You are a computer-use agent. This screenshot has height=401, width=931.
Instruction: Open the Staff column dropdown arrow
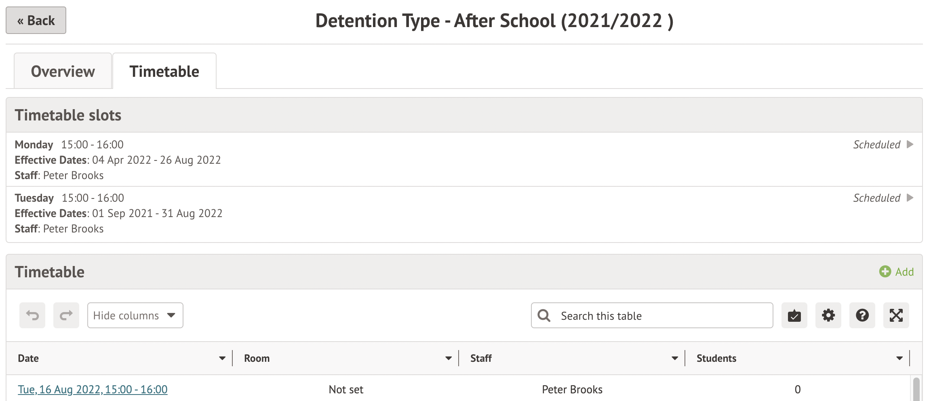[x=675, y=358]
